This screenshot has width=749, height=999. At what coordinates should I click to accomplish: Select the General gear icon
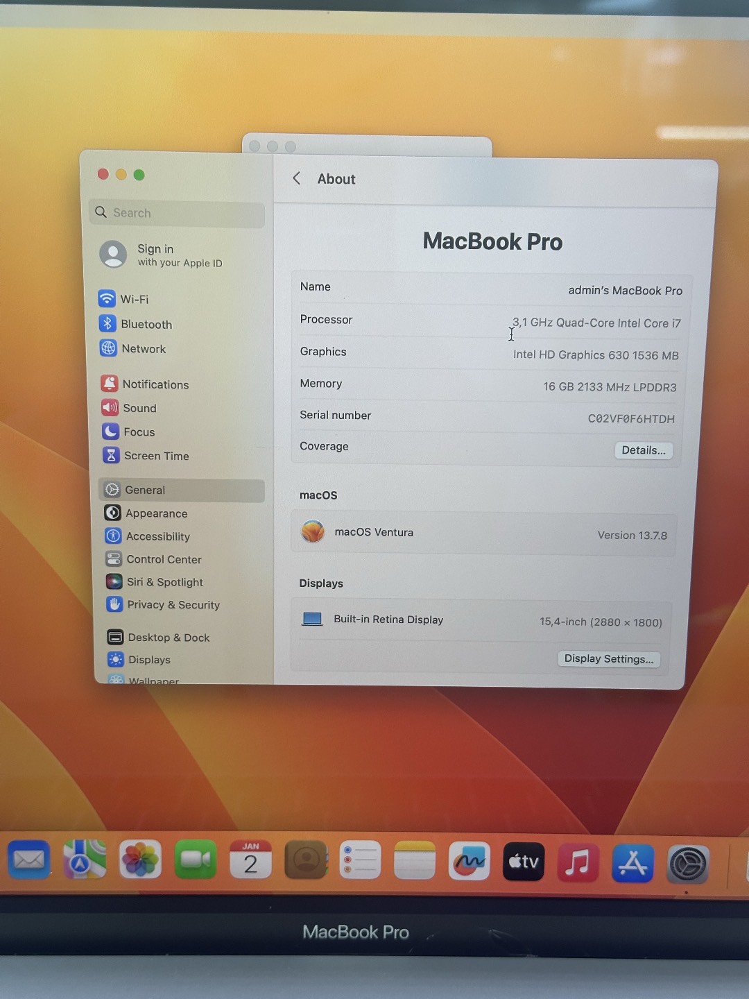pos(112,490)
